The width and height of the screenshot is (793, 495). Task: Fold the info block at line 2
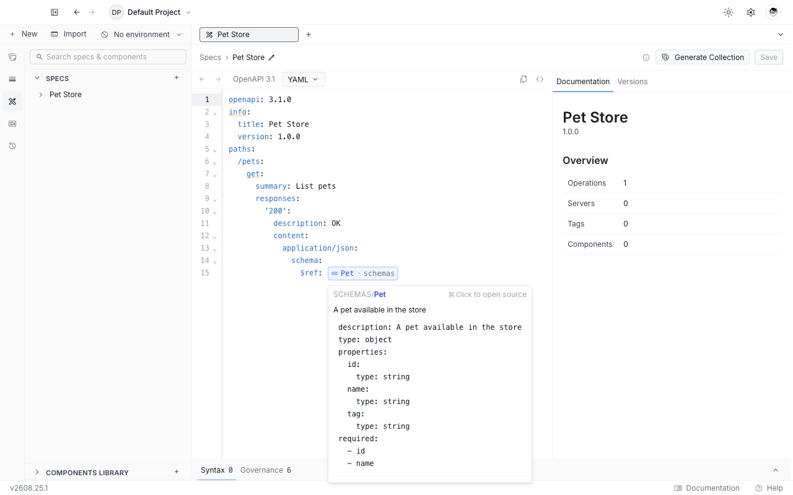click(215, 113)
